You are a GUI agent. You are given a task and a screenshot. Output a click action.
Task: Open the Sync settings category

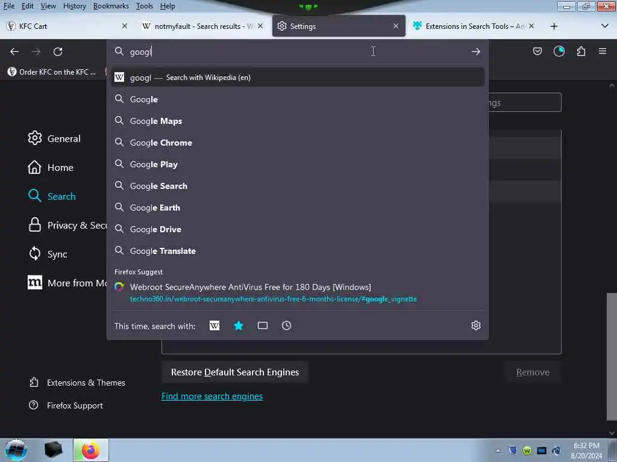click(47, 254)
